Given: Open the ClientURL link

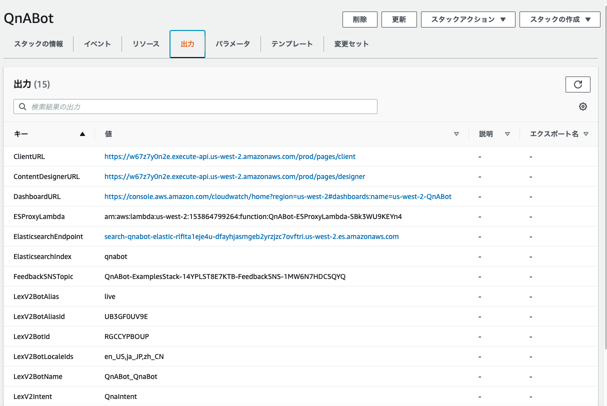Looking at the screenshot, I should pos(230,156).
